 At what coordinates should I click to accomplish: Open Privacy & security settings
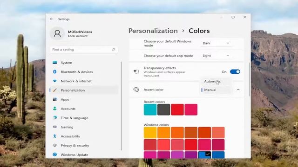(84, 145)
